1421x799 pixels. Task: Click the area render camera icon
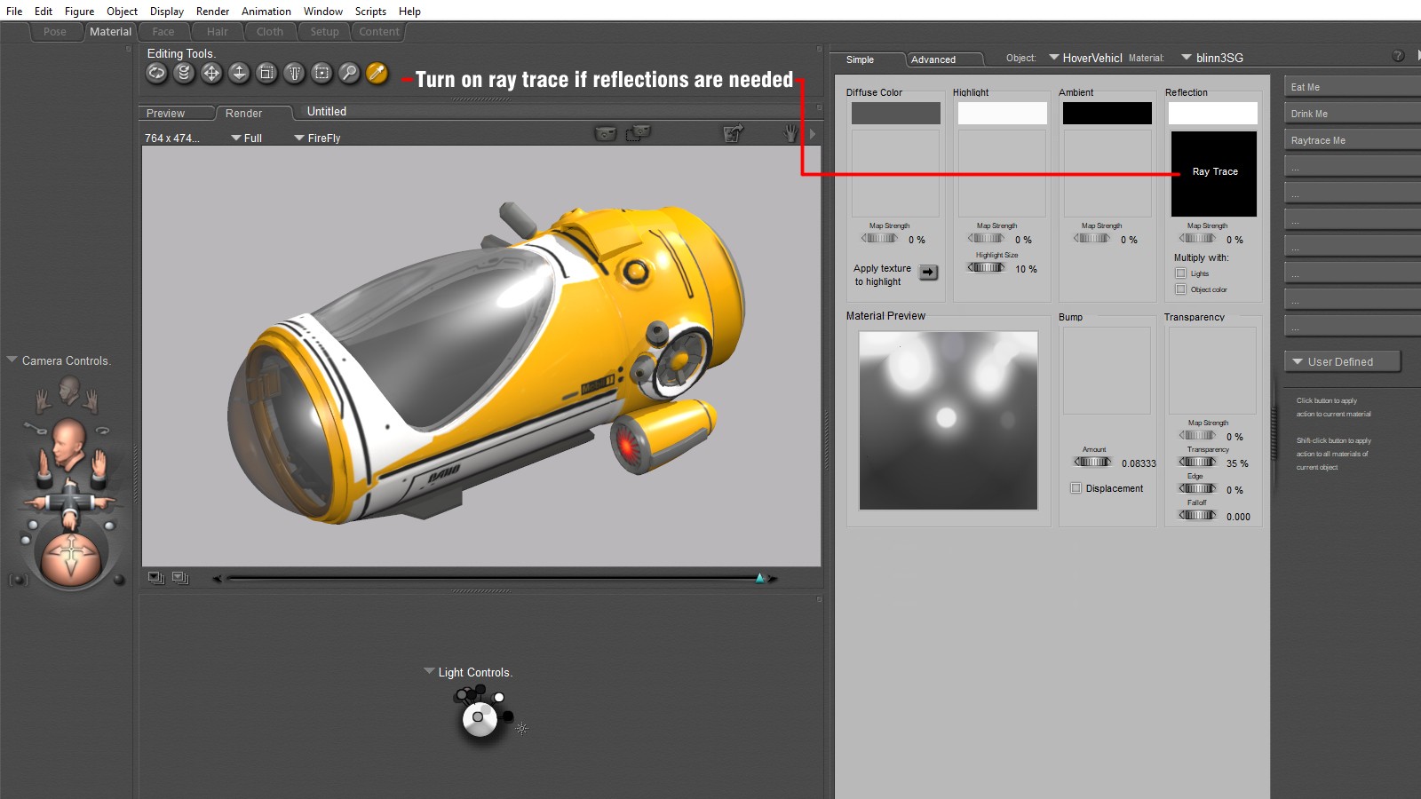coord(638,133)
